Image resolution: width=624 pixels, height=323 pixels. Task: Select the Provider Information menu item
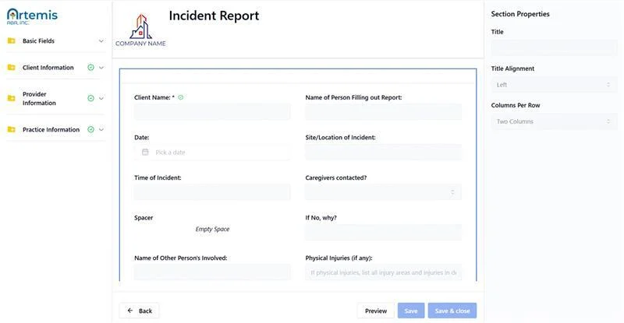(55, 98)
